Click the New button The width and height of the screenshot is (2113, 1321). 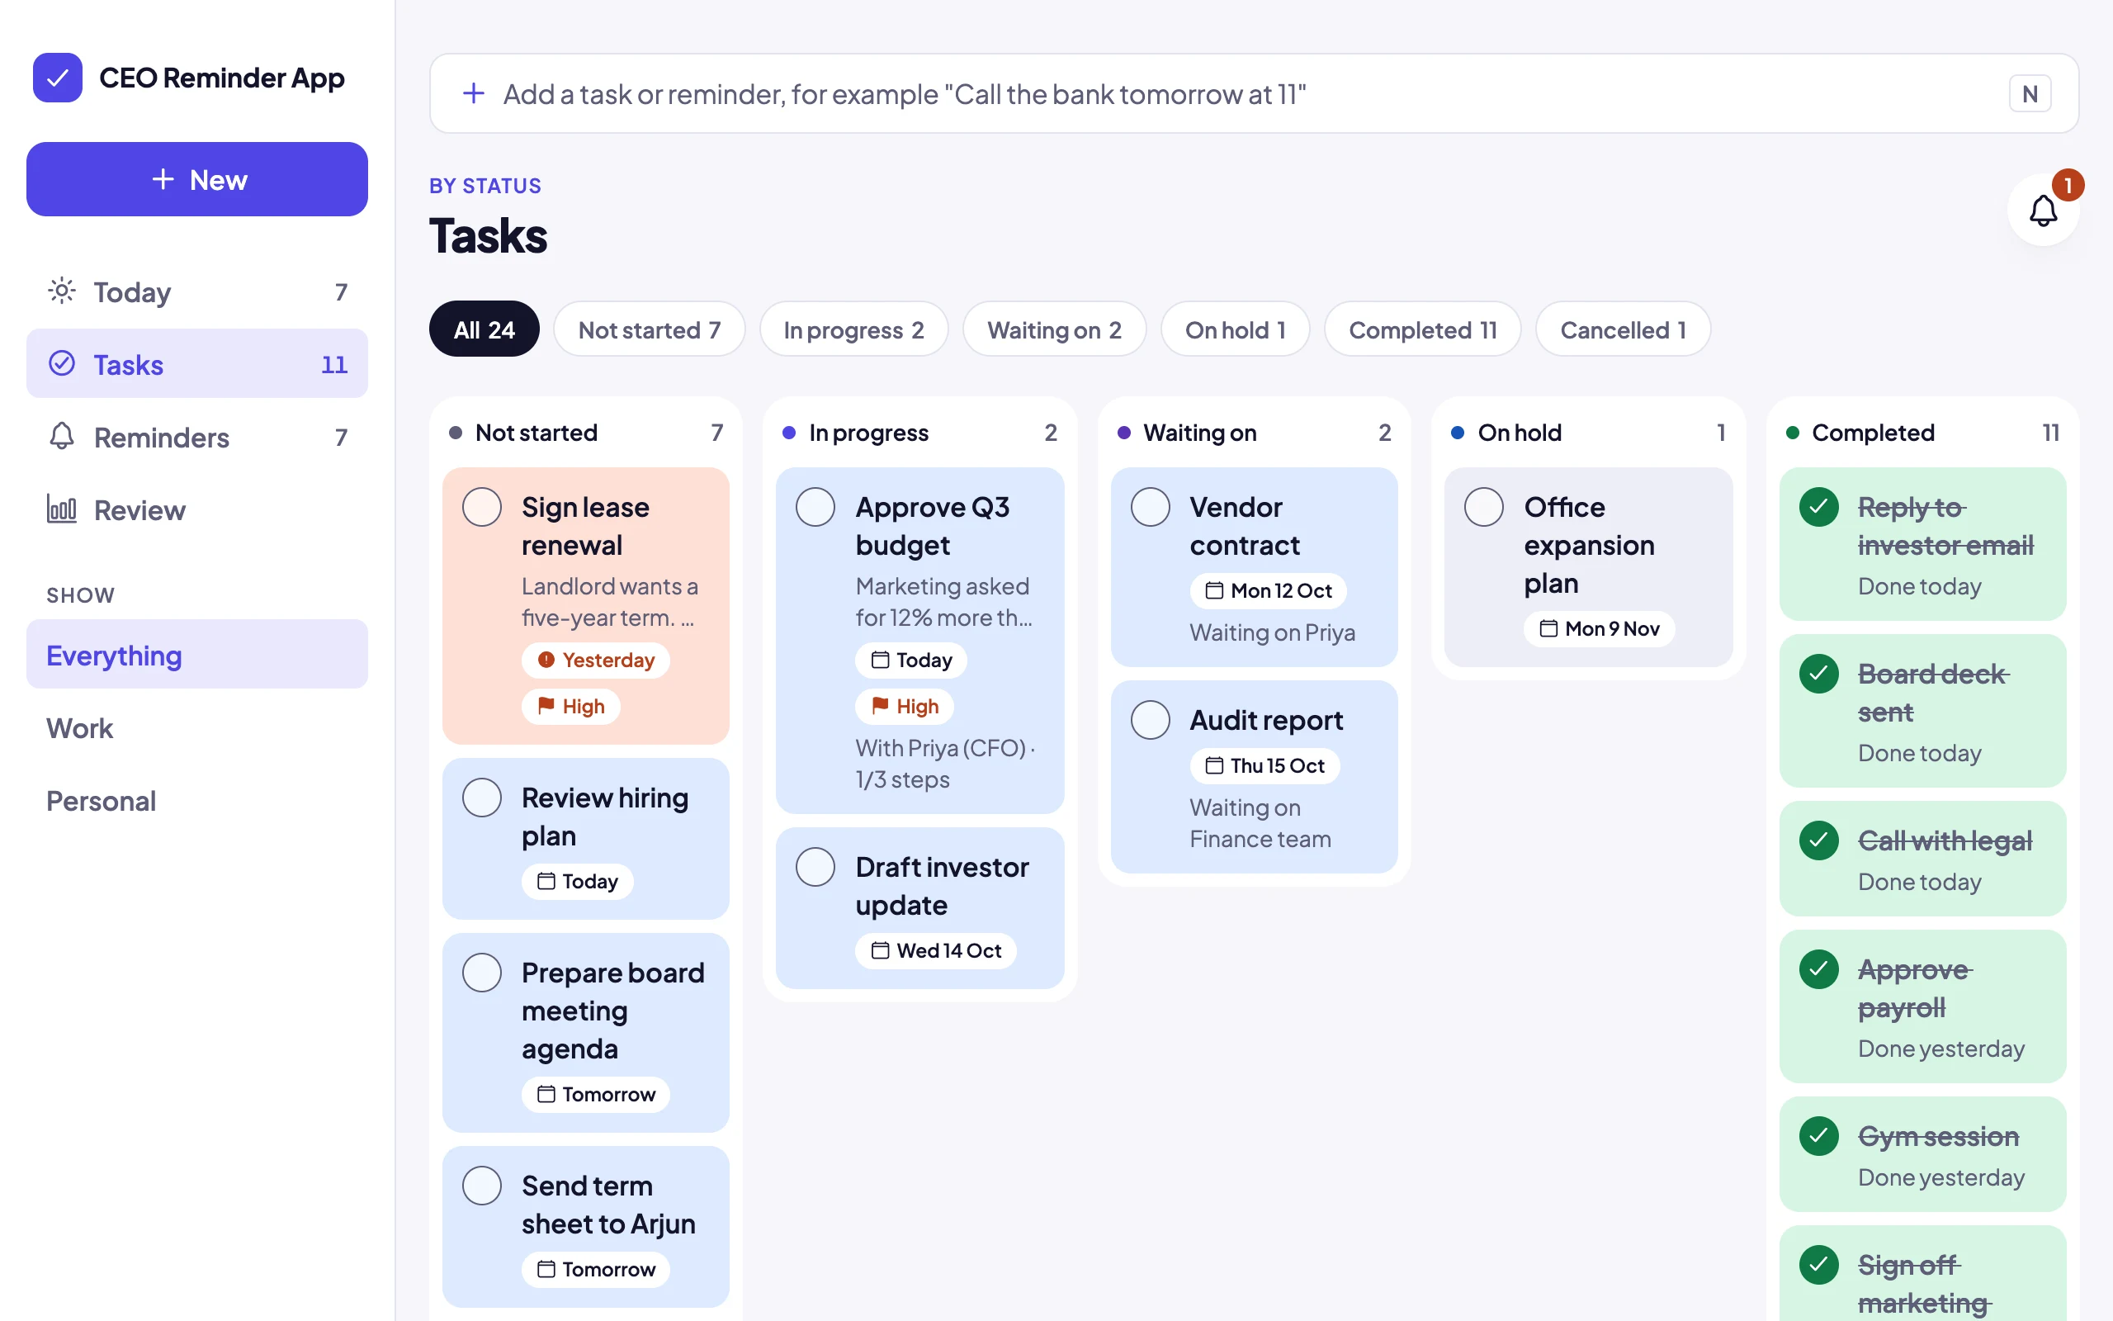point(197,179)
